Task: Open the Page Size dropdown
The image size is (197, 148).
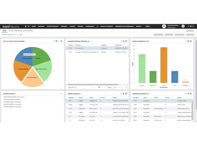Action: coord(84,87)
